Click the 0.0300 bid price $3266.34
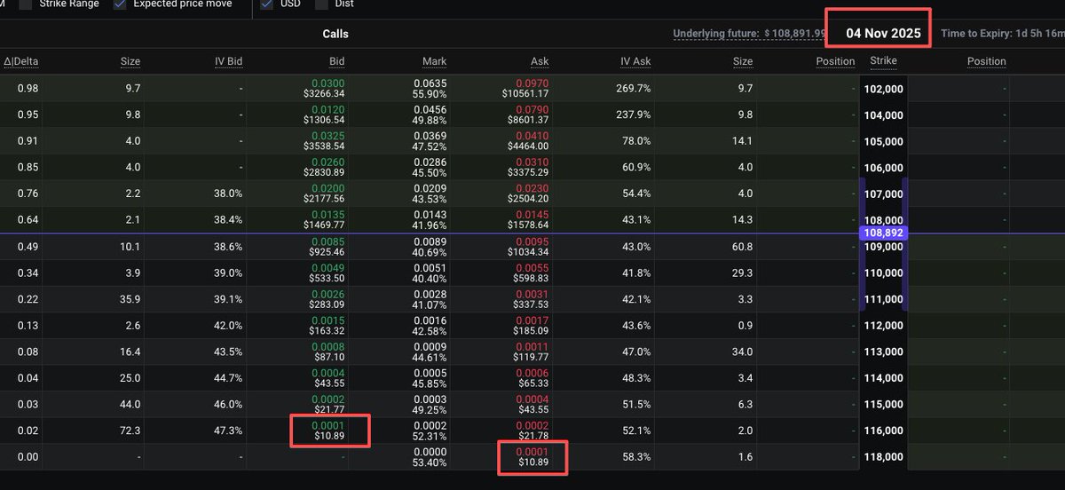The width and height of the screenshot is (1065, 490). click(323, 88)
